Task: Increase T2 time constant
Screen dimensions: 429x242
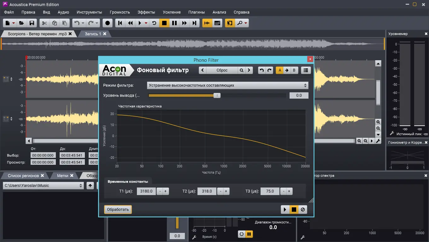Action: [x=226, y=191]
